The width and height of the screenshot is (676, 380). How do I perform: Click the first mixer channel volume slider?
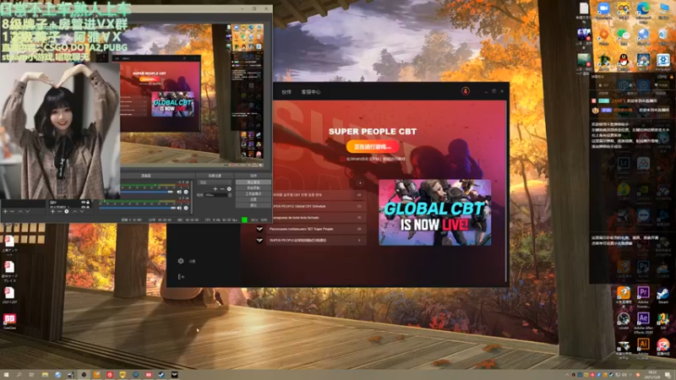(x=146, y=193)
